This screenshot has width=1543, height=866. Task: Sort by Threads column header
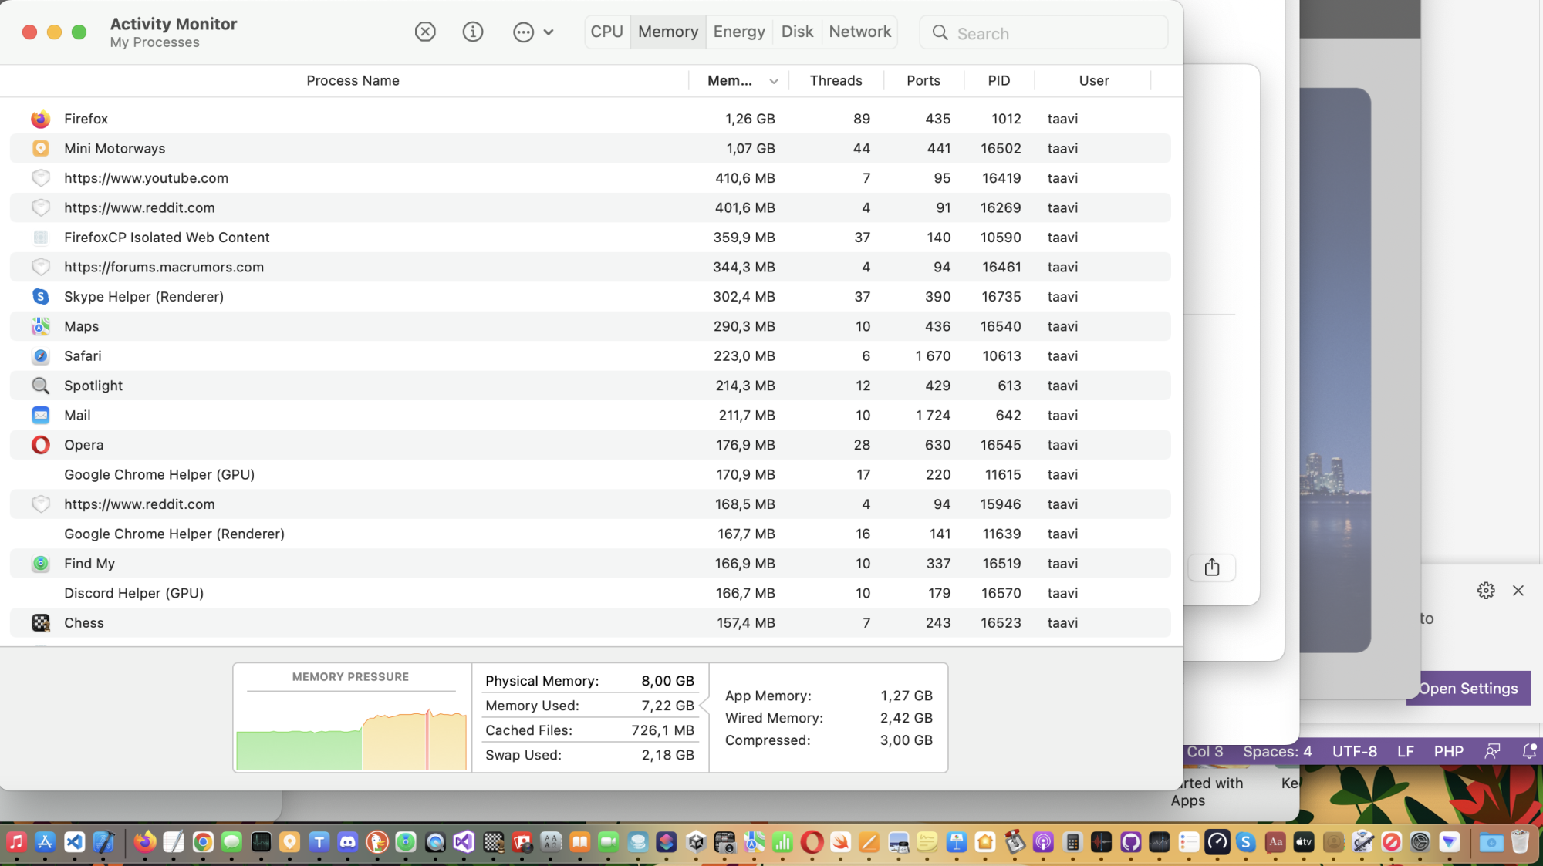coord(836,80)
